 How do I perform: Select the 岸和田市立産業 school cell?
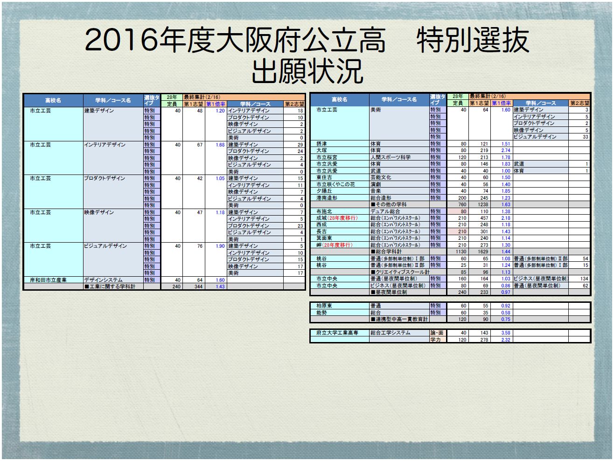54,280
